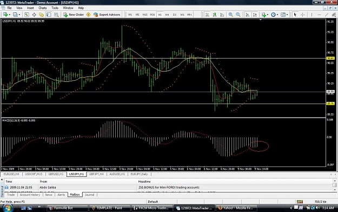338x212 pixels.
Task: Toggle the Expert Advisors button
Action: point(107,15)
